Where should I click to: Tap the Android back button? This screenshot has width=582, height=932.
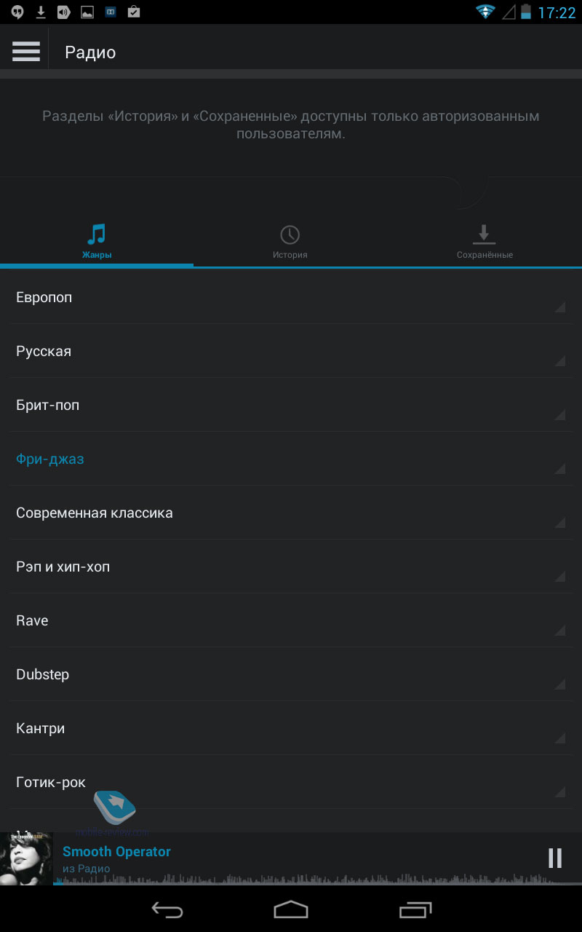167,909
